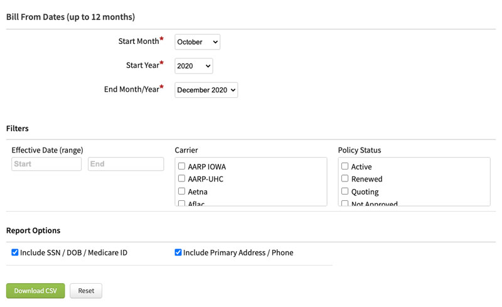
Task: Uncheck Include Primary Address / Phone
Action: [x=178, y=252]
